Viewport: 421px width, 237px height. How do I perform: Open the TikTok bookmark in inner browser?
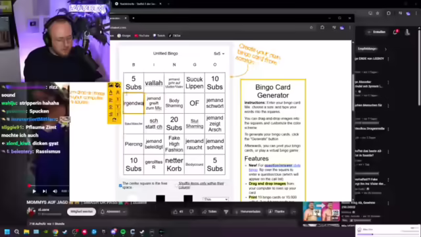coord(175,36)
